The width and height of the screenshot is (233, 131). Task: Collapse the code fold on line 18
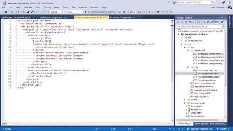point(16,70)
